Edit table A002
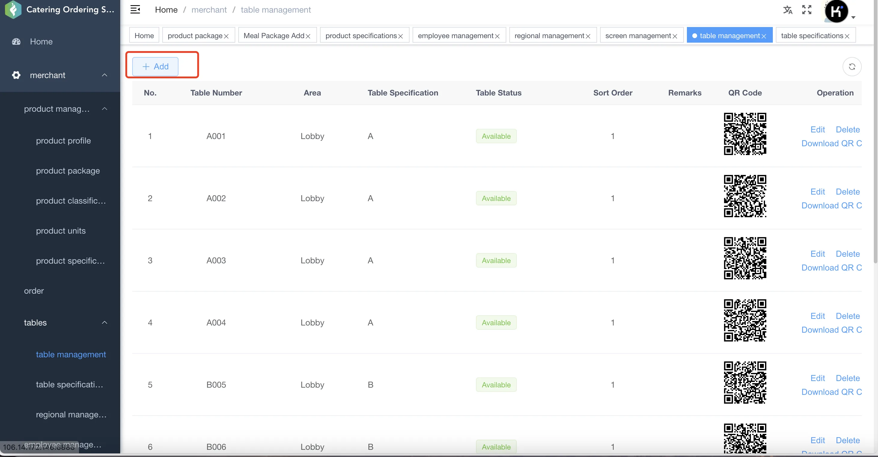 [817, 192]
